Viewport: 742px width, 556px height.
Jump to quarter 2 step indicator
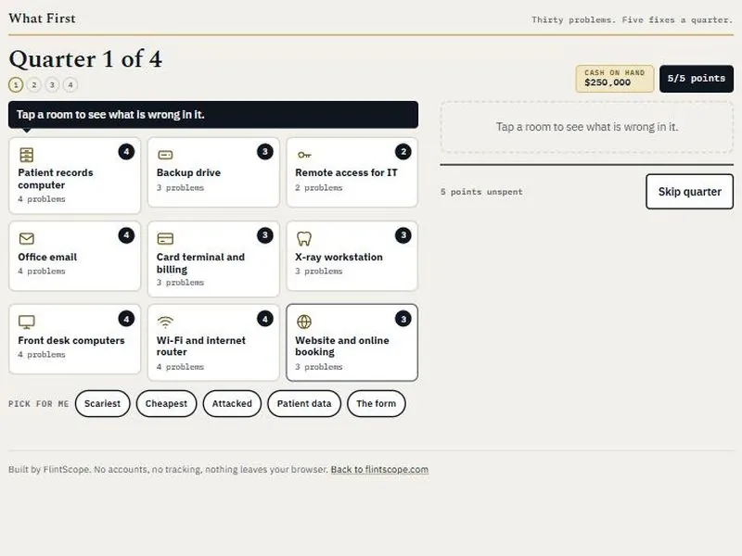pos(34,85)
